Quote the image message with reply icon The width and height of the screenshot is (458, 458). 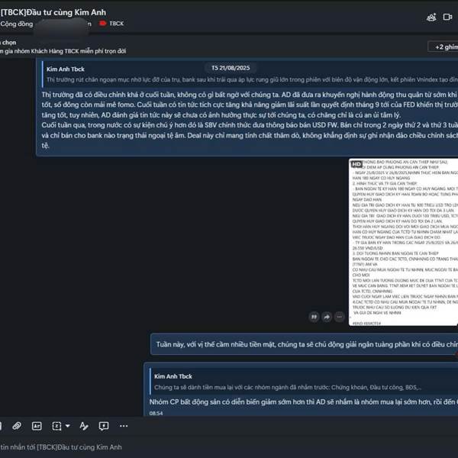314,317
